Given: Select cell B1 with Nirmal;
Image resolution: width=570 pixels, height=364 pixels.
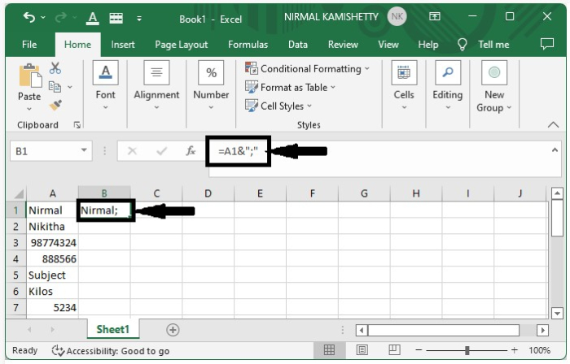Looking at the screenshot, I should coord(105,210).
